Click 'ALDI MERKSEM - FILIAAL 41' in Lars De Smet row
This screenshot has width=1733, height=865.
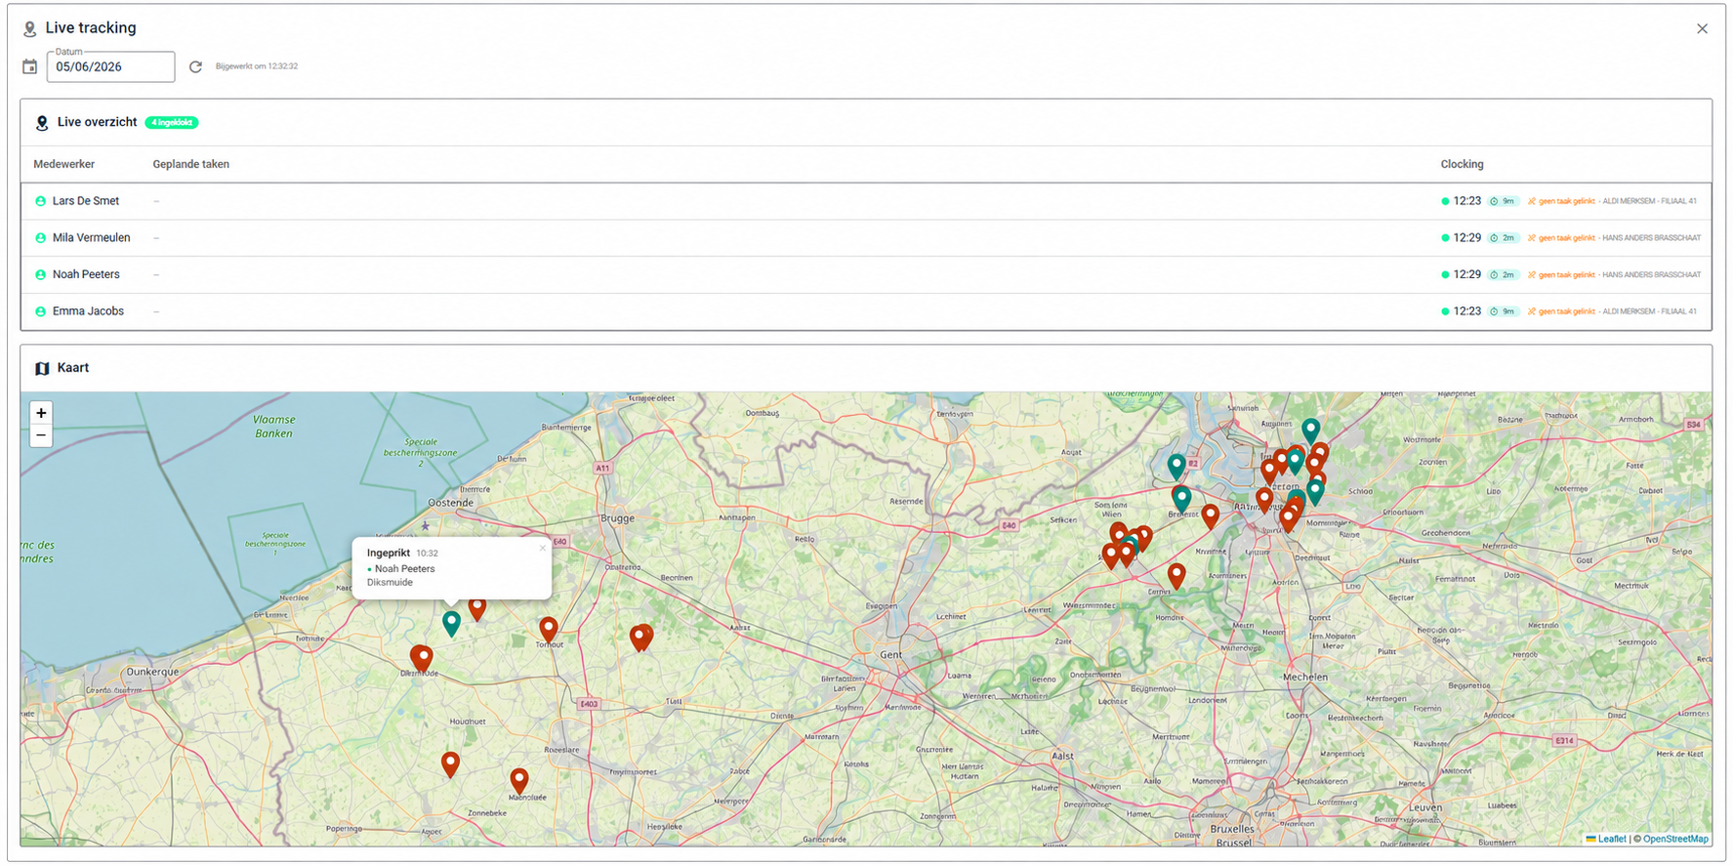(1650, 201)
